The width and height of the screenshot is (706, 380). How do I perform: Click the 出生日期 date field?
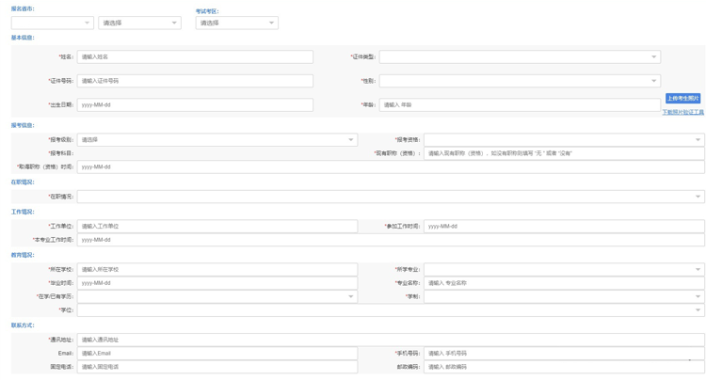[x=195, y=105]
